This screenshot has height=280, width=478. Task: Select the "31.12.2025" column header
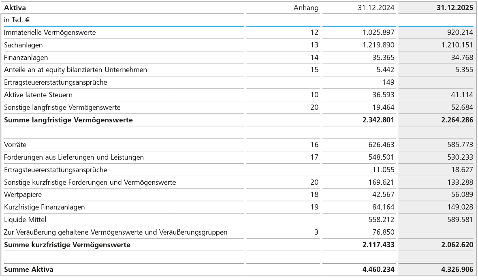click(455, 8)
